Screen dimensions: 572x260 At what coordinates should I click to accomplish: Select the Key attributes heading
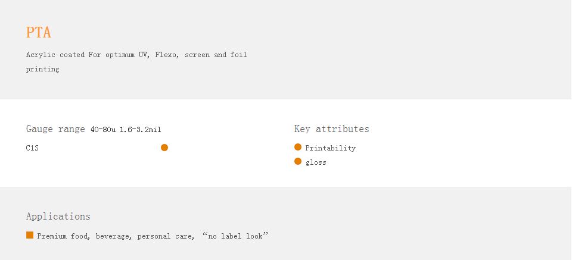point(332,129)
